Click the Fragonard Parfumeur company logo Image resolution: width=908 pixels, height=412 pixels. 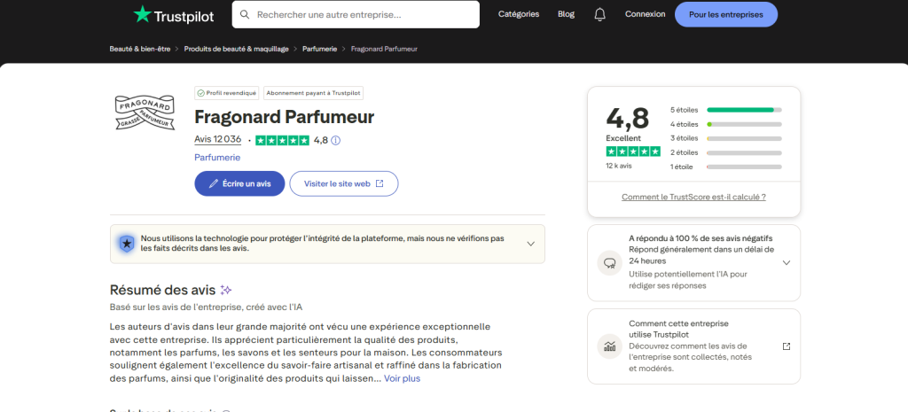pyautogui.click(x=145, y=113)
